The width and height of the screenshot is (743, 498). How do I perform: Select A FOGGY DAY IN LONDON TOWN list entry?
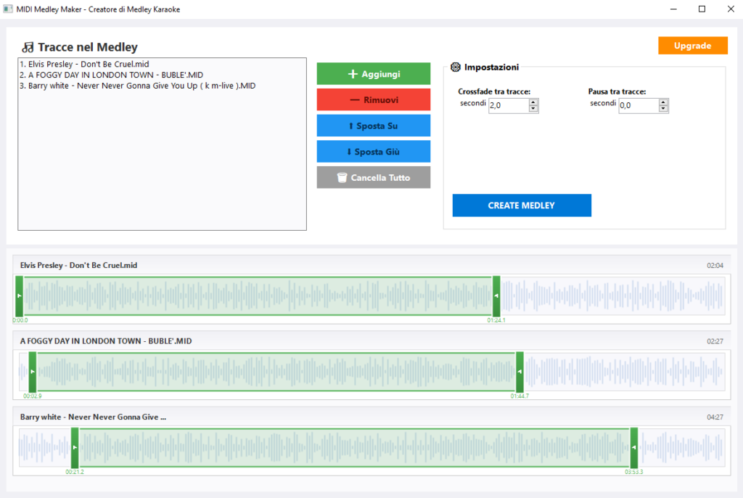tap(111, 75)
